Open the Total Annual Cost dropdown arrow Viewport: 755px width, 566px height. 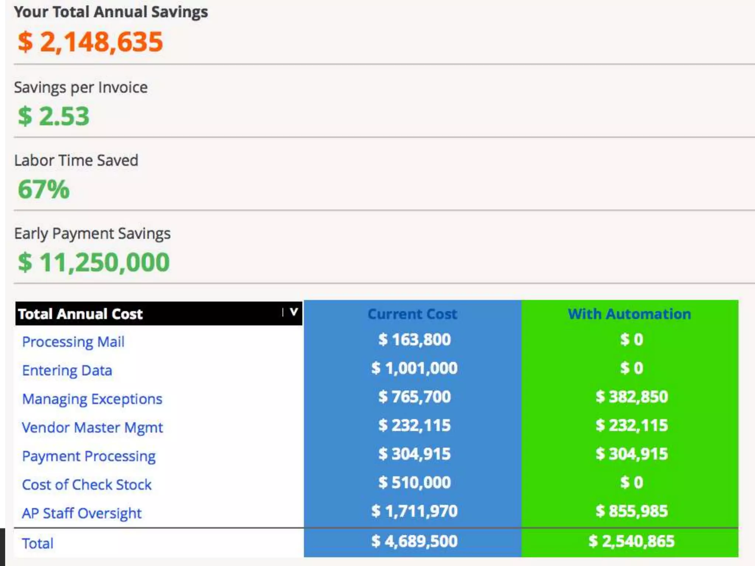click(x=293, y=312)
